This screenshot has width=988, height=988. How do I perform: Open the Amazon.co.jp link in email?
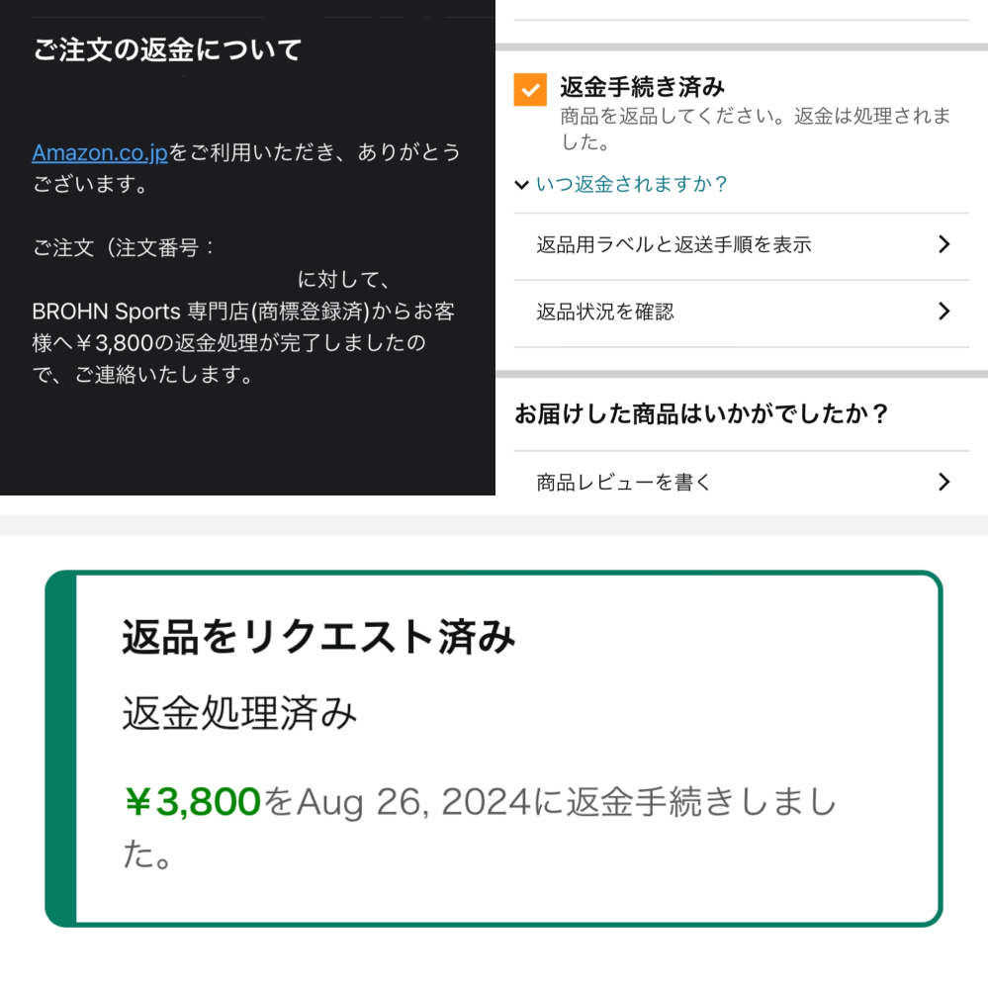coord(100,153)
